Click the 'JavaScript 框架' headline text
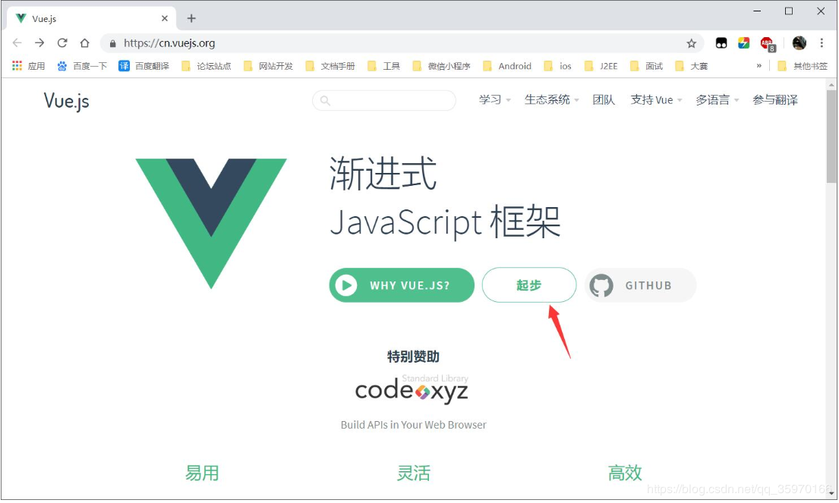The height and width of the screenshot is (503, 839). pyautogui.click(x=445, y=222)
